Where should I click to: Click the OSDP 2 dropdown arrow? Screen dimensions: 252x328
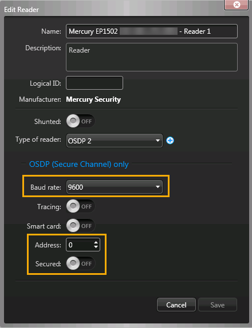pos(157,141)
